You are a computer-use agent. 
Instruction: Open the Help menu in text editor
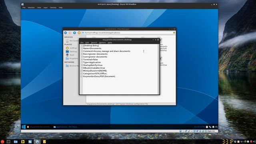click(x=110, y=43)
